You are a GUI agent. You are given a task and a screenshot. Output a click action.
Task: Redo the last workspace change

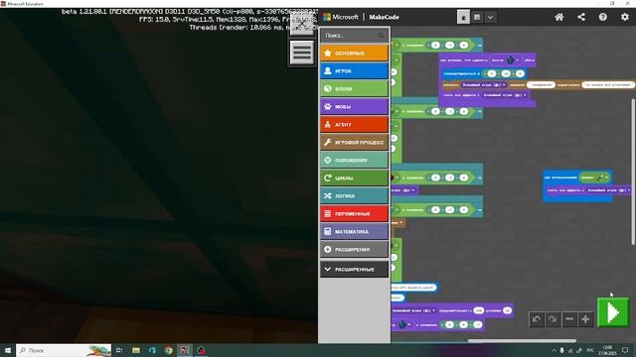pyautogui.click(x=553, y=319)
